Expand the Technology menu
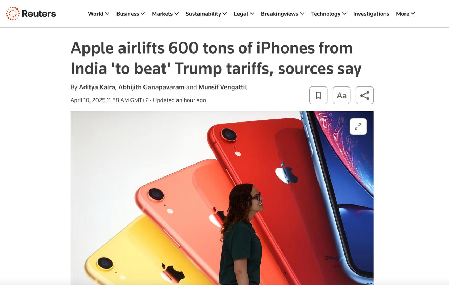The height and width of the screenshot is (285, 449). (x=329, y=14)
